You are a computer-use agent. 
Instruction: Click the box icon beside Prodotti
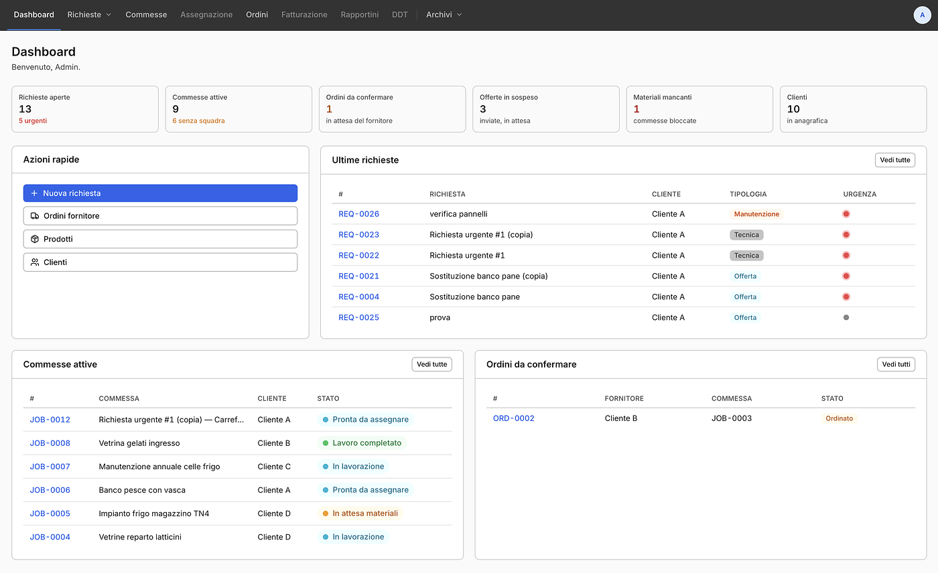(35, 239)
